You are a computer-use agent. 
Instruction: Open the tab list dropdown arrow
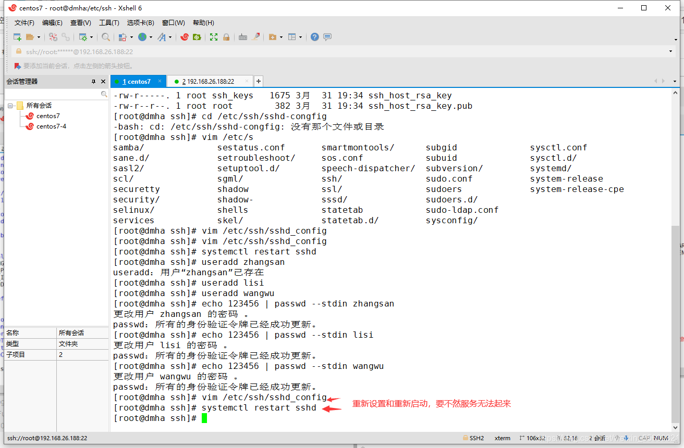point(675,82)
